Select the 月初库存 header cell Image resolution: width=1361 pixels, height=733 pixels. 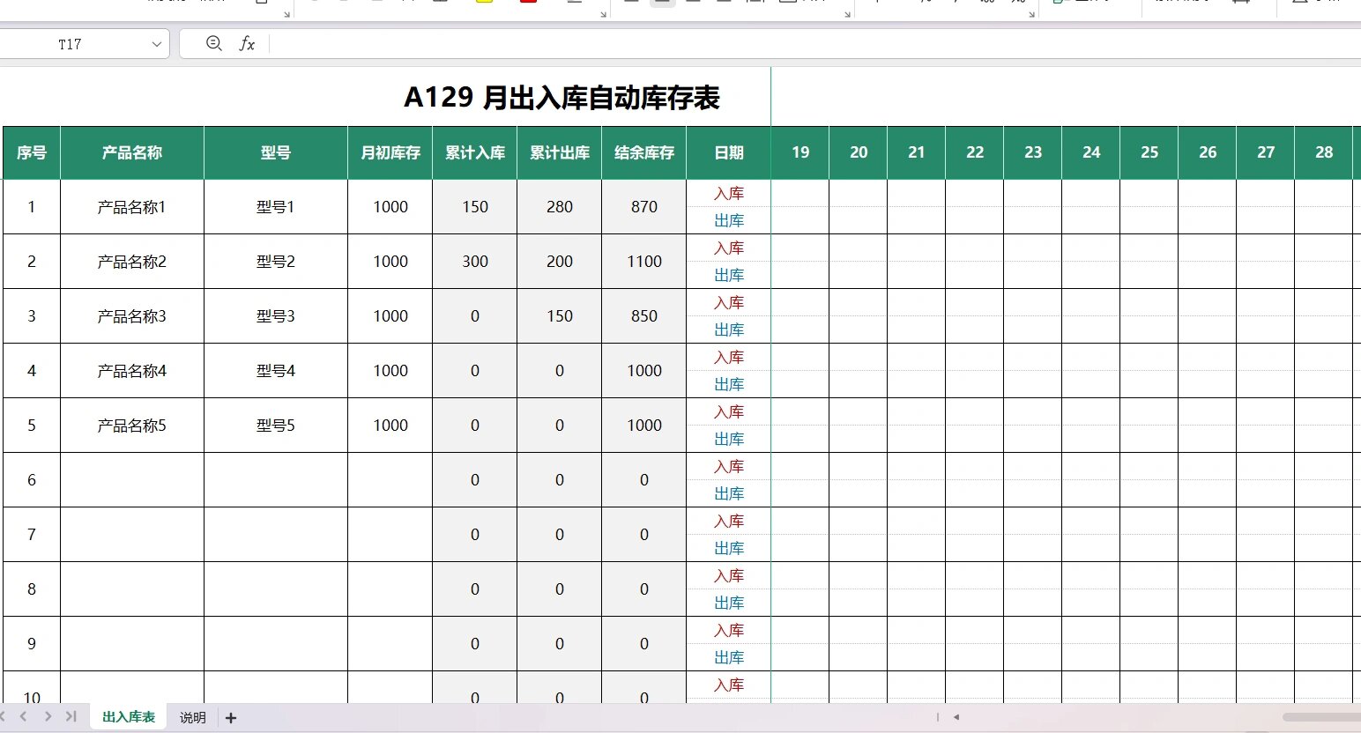coord(390,152)
